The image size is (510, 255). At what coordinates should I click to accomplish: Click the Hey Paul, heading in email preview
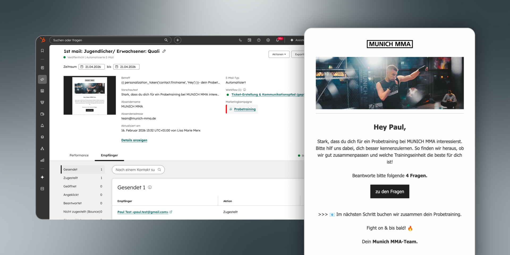tap(390, 127)
